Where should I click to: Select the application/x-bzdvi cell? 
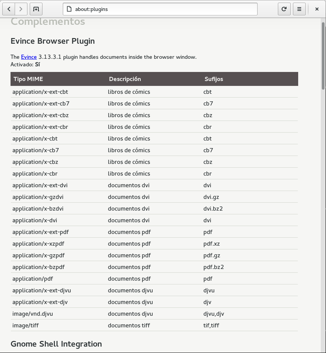point(38,209)
